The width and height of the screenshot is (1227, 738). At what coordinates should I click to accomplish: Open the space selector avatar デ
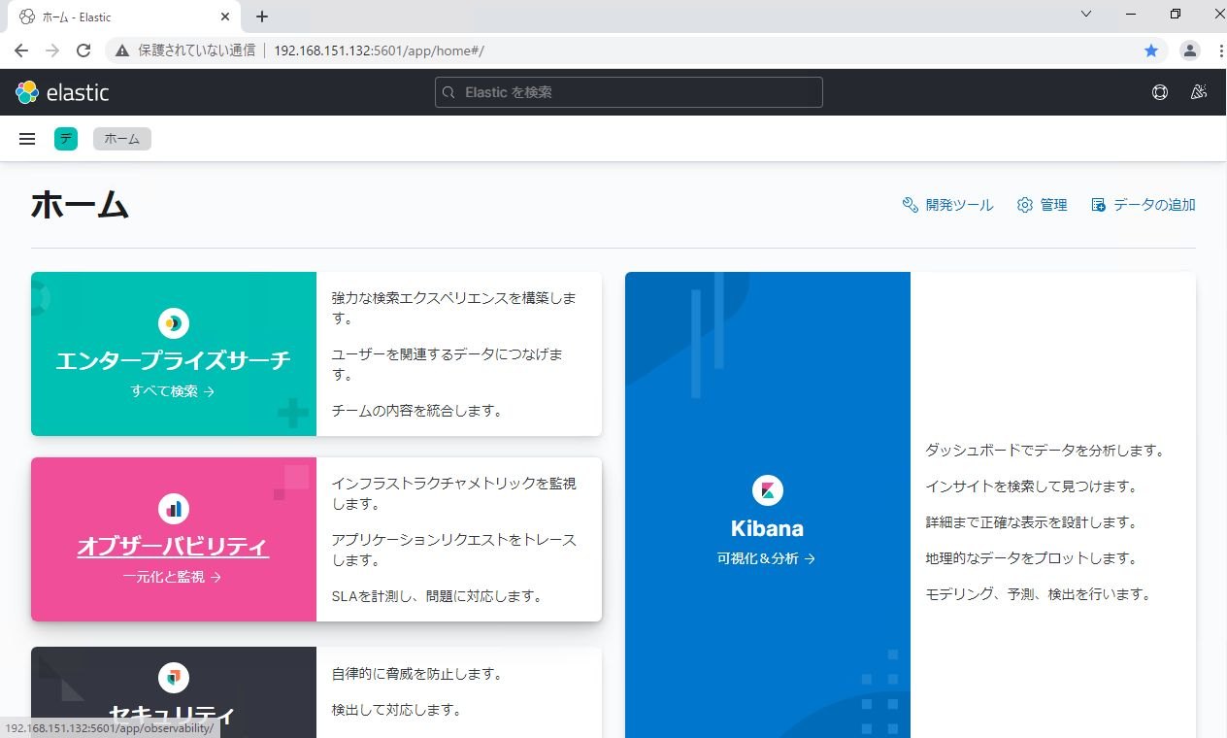click(66, 139)
